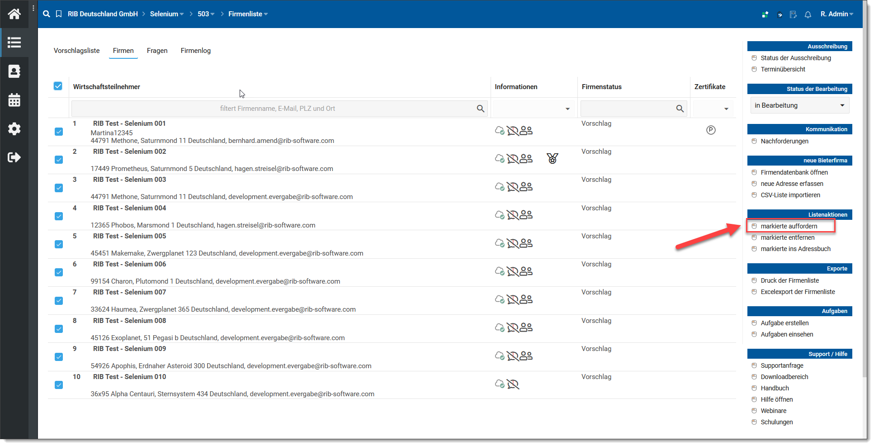
Task: Open the calendar sidebar icon
Action: [x=14, y=100]
